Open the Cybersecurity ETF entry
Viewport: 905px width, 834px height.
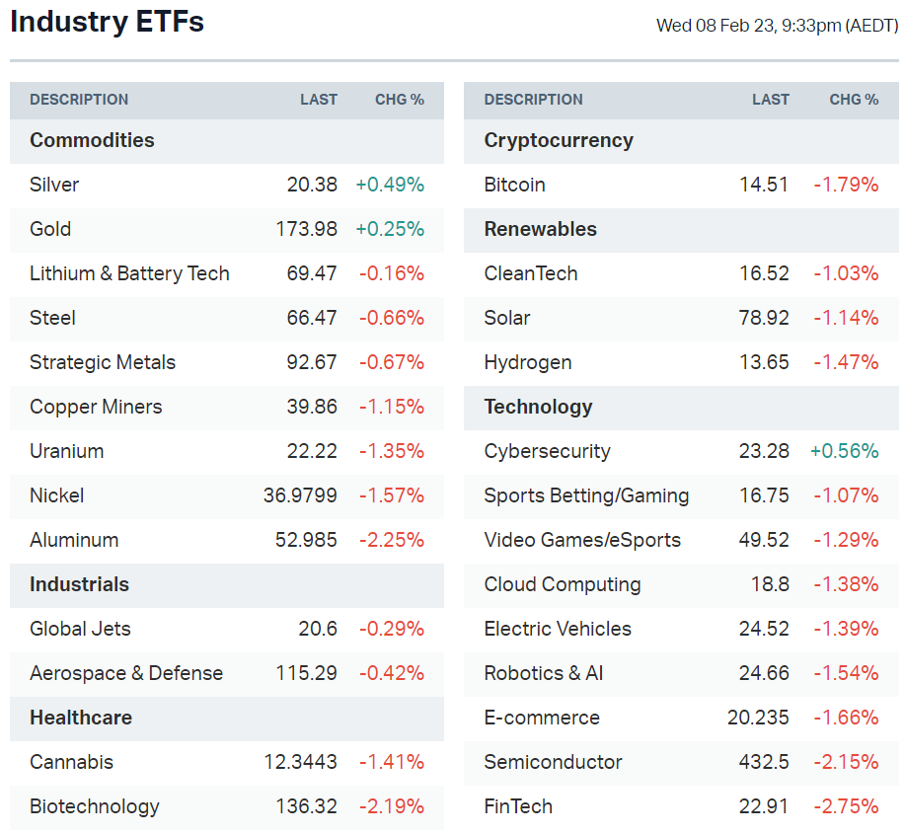click(547, 451)
